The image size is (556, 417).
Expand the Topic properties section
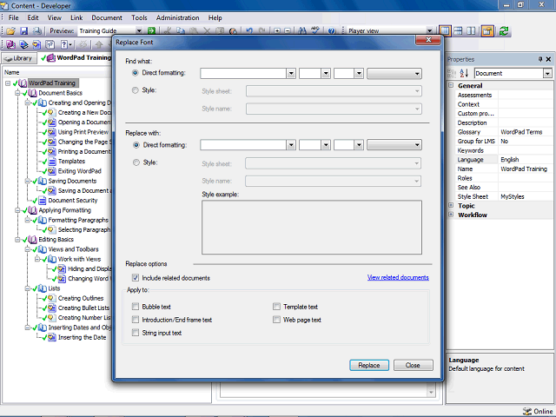451,206
